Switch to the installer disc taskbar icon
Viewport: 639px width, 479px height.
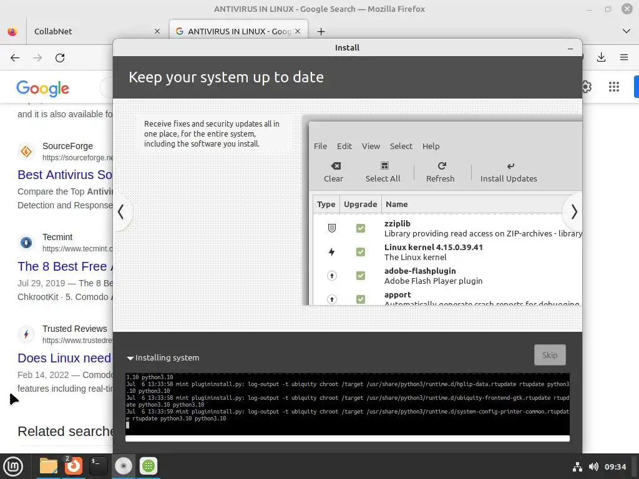pyautogui.click(x=123, y=466)
